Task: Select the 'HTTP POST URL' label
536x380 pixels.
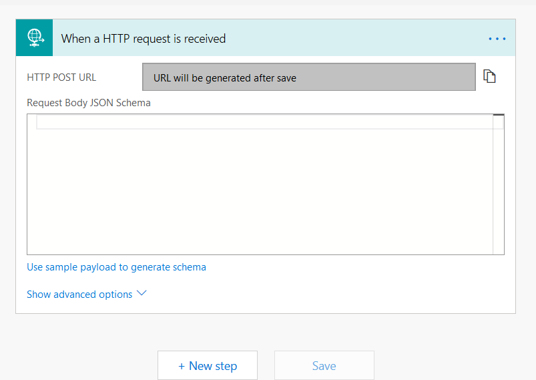Action: 61,77
